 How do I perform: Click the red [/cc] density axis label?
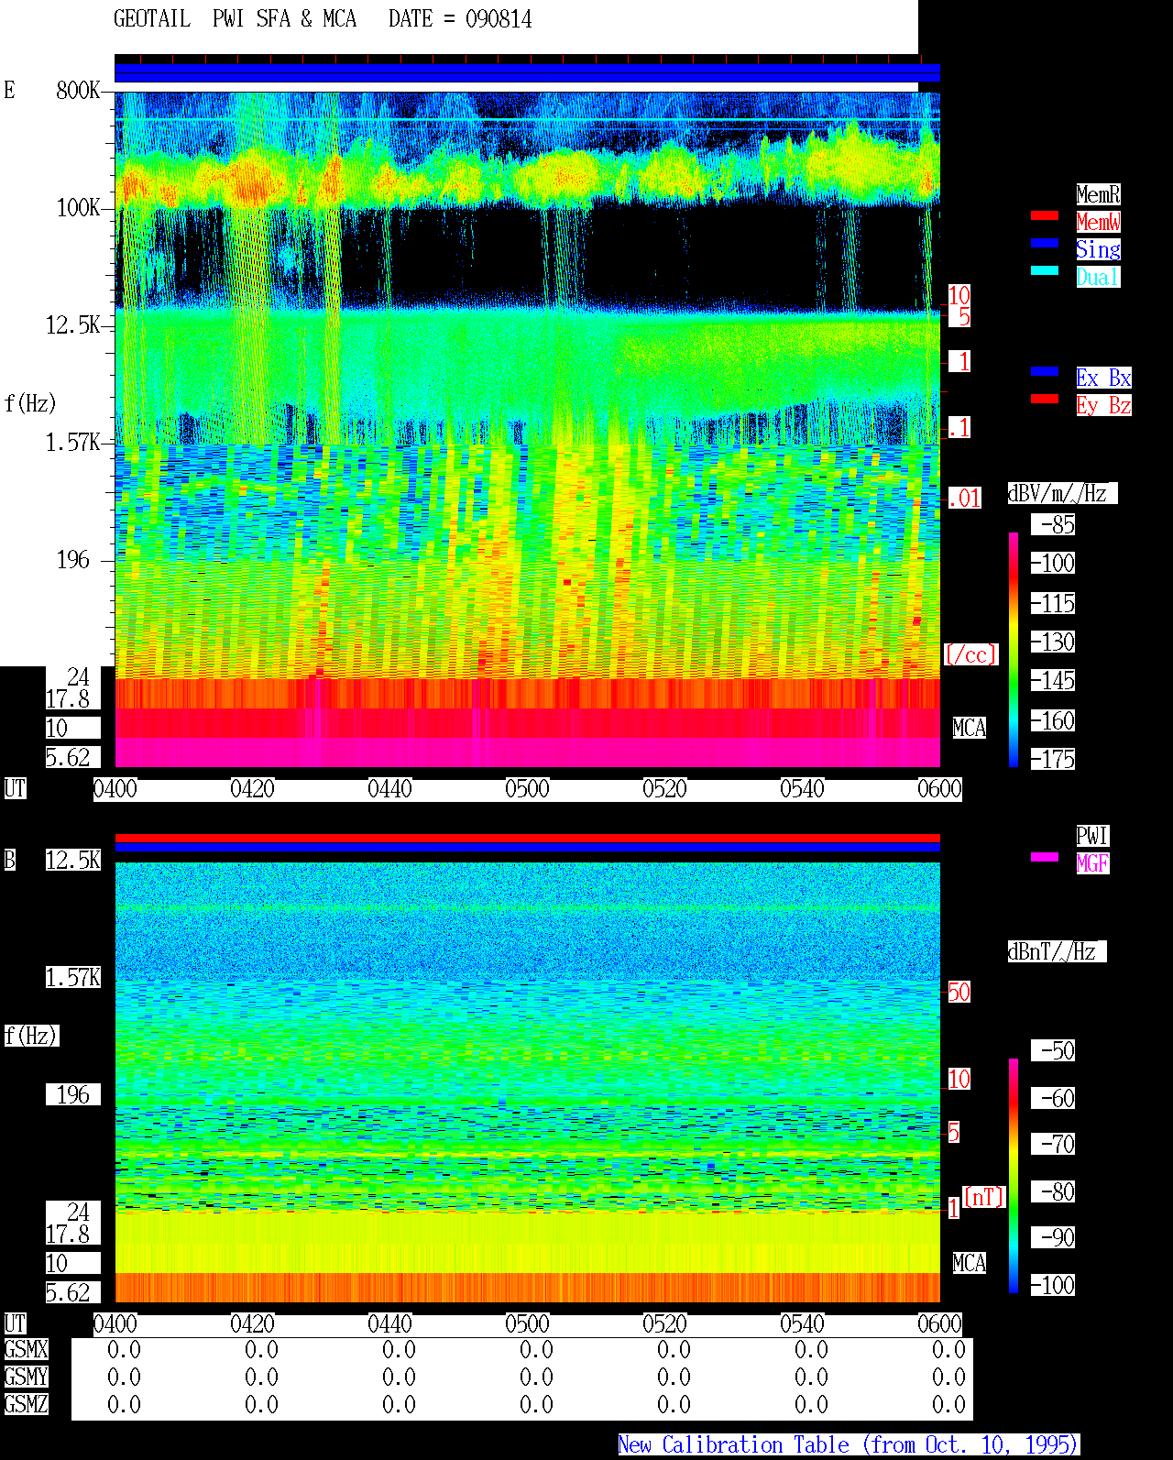[x=970, y=654]
